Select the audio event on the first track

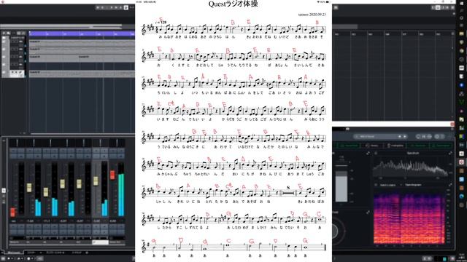click(x=82, y=43)
